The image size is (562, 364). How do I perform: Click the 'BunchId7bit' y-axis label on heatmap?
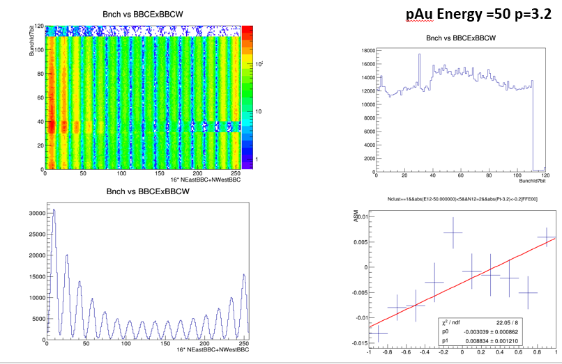31,40
